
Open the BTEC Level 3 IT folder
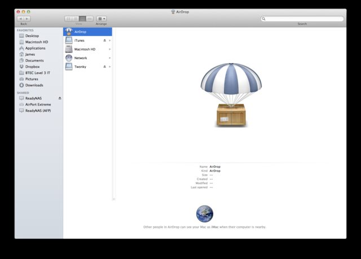click(39, 73)
